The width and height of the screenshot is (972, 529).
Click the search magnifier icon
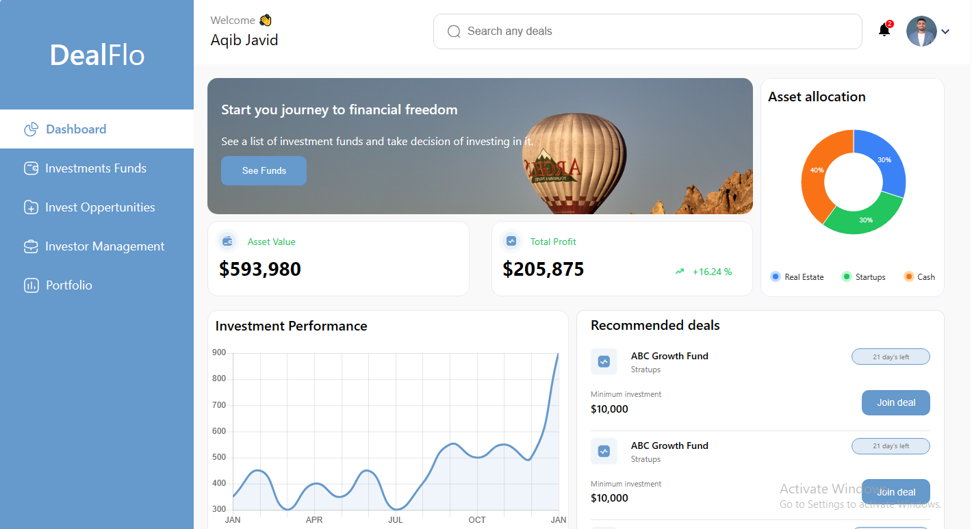point(453,31)
